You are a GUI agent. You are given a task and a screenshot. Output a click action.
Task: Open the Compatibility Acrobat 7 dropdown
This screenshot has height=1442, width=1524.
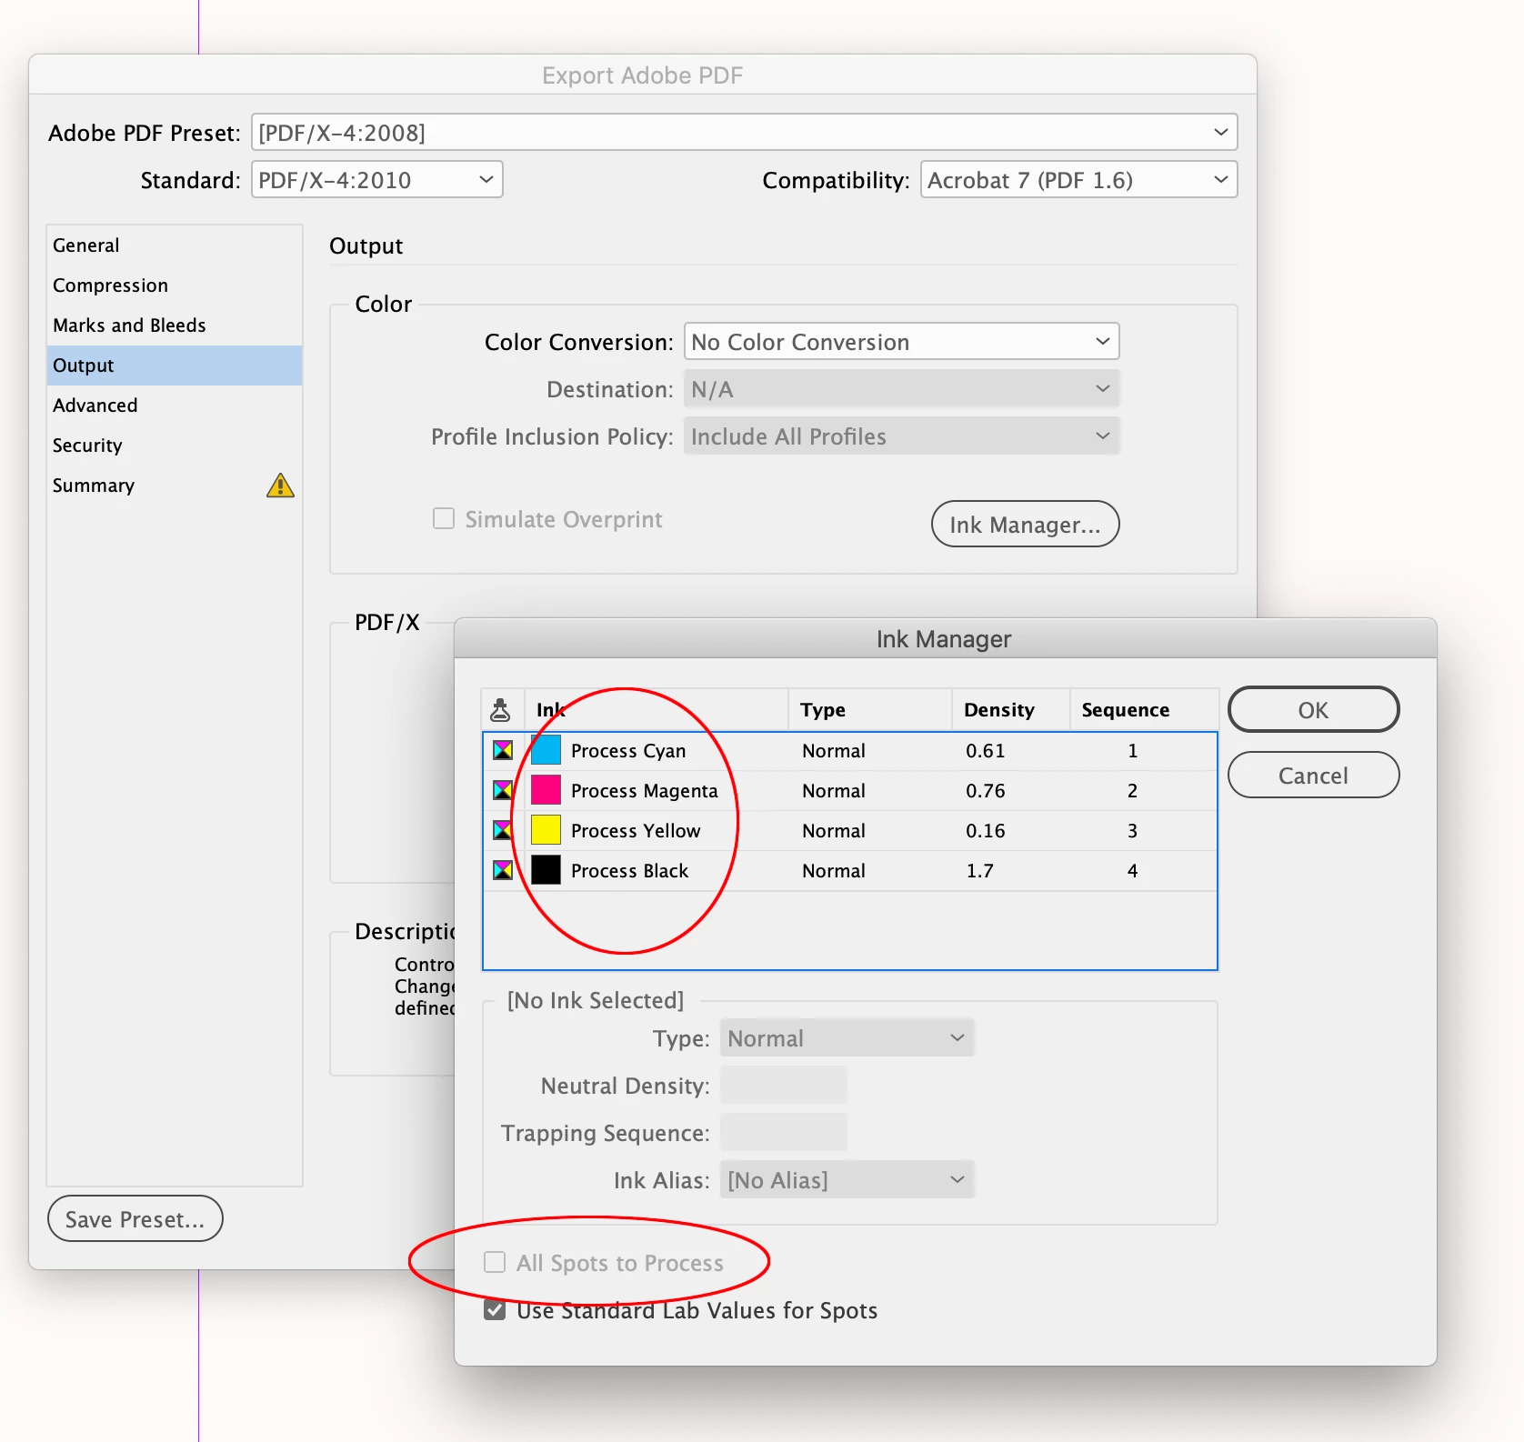1078,179
